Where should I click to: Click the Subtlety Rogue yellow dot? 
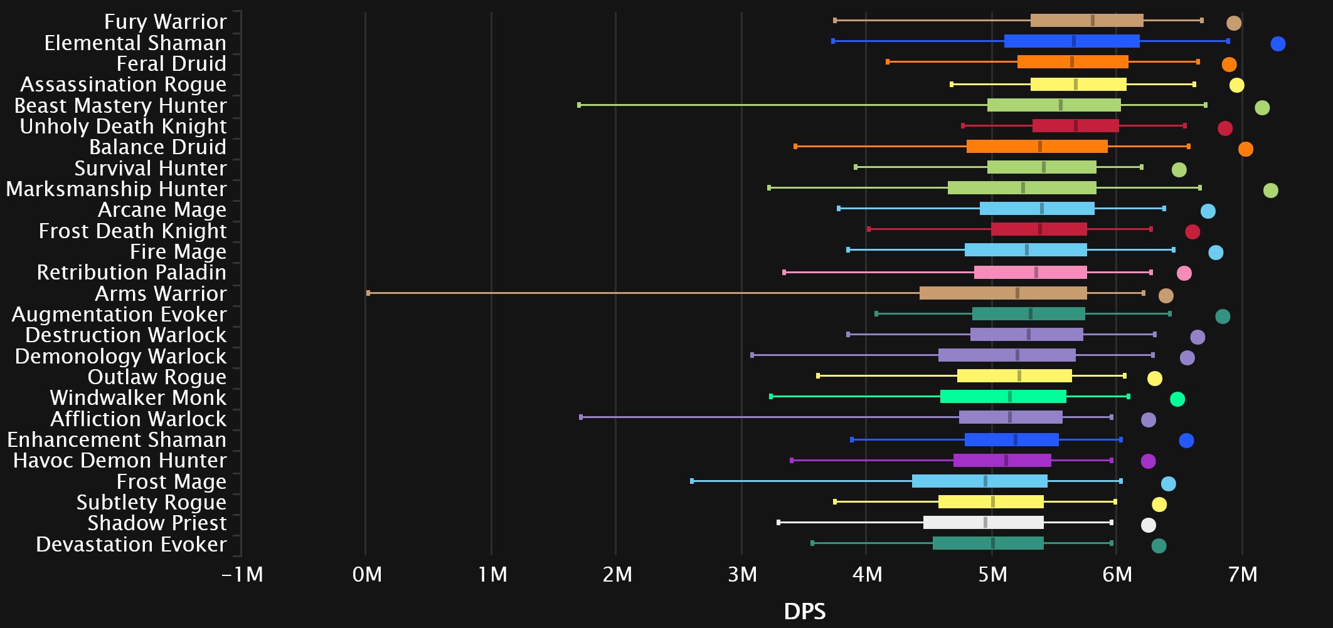coord(1159,505)
